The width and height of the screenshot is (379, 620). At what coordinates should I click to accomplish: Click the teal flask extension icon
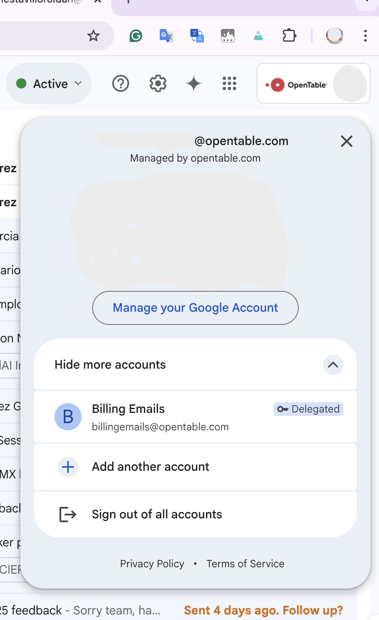point(258,36)
